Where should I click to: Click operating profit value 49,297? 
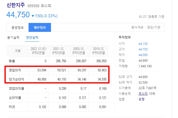(82, 70)
